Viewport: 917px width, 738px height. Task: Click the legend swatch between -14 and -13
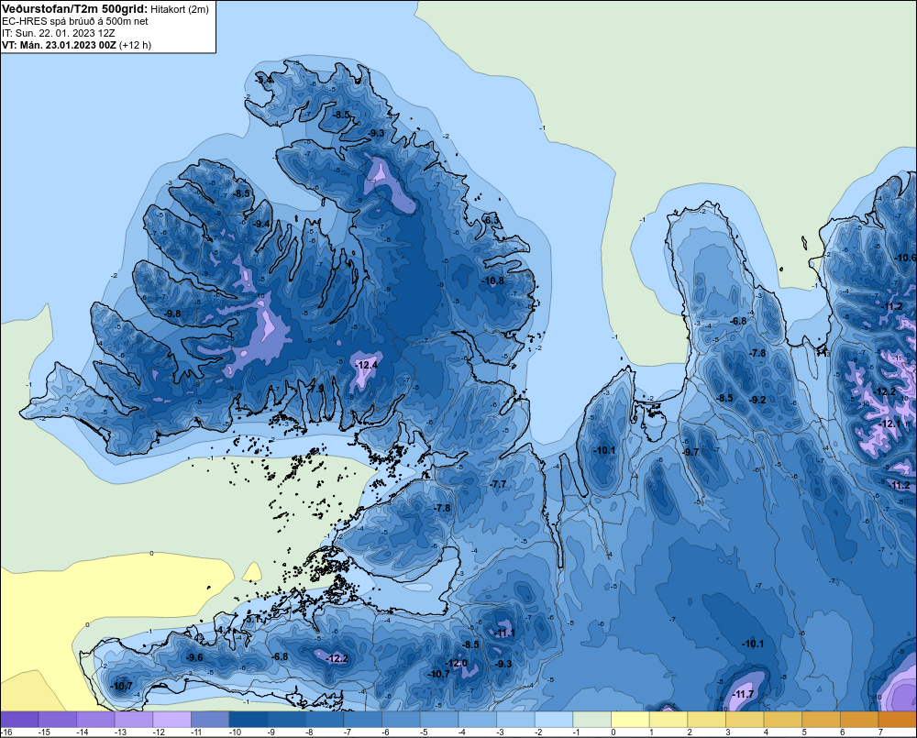pyautogui.click(x=96, y=720)
